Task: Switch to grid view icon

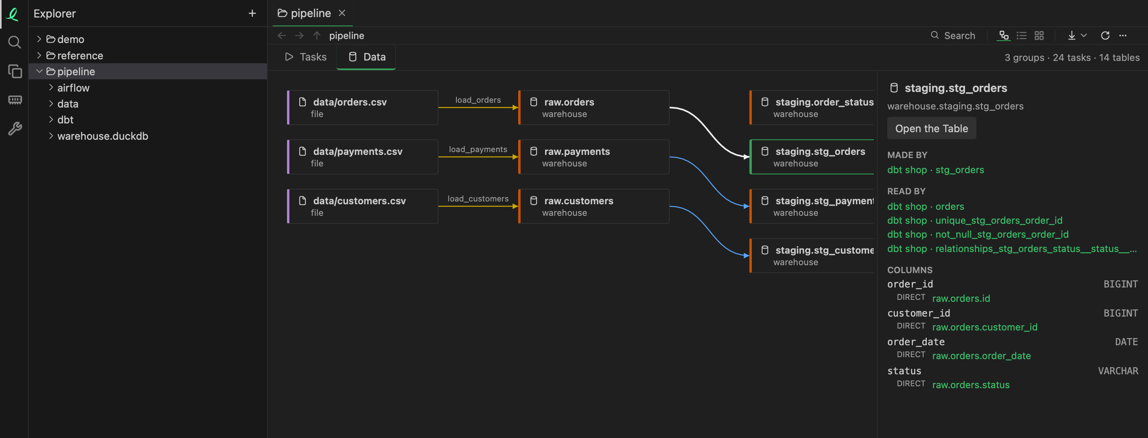Action: (x=1039, y=35)
